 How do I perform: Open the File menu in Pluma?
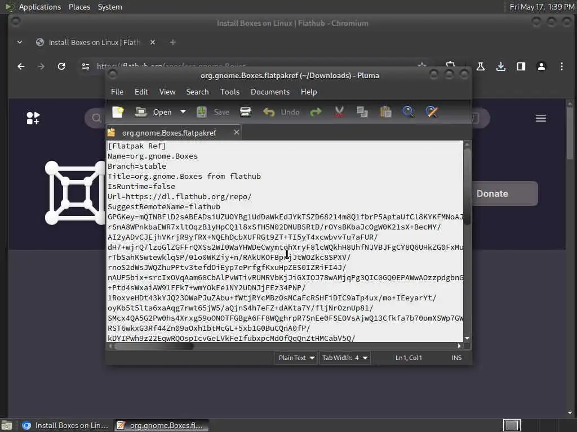coord(117,92)
